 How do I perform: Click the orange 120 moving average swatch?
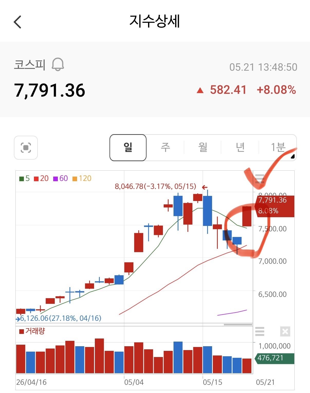tap(75, 179)
